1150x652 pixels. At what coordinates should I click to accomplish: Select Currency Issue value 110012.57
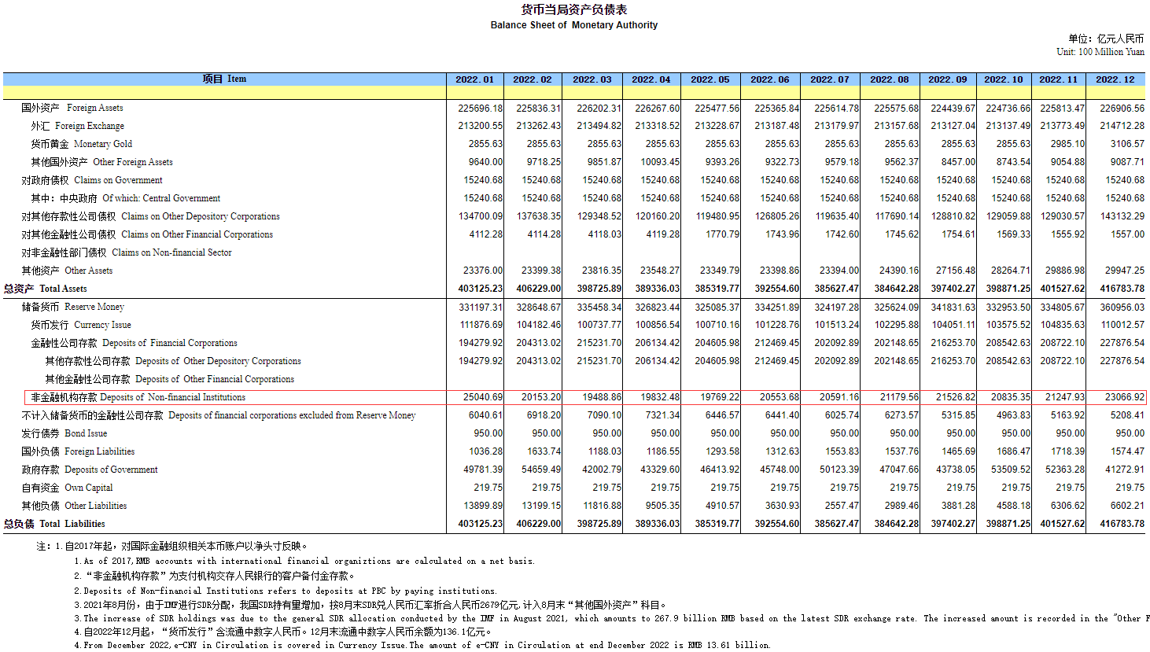(x=1122, y=326)
